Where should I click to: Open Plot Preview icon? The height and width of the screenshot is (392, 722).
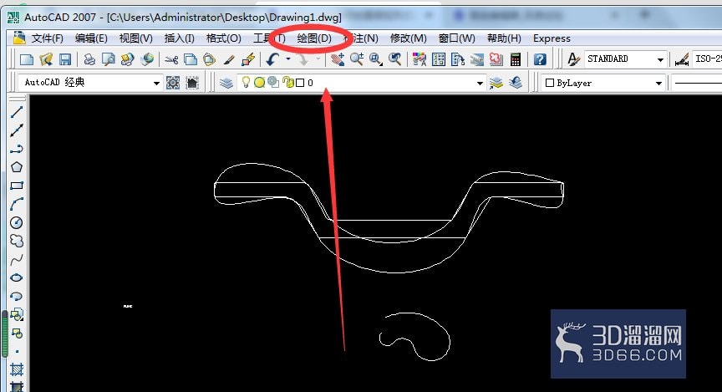pos(108,59)
